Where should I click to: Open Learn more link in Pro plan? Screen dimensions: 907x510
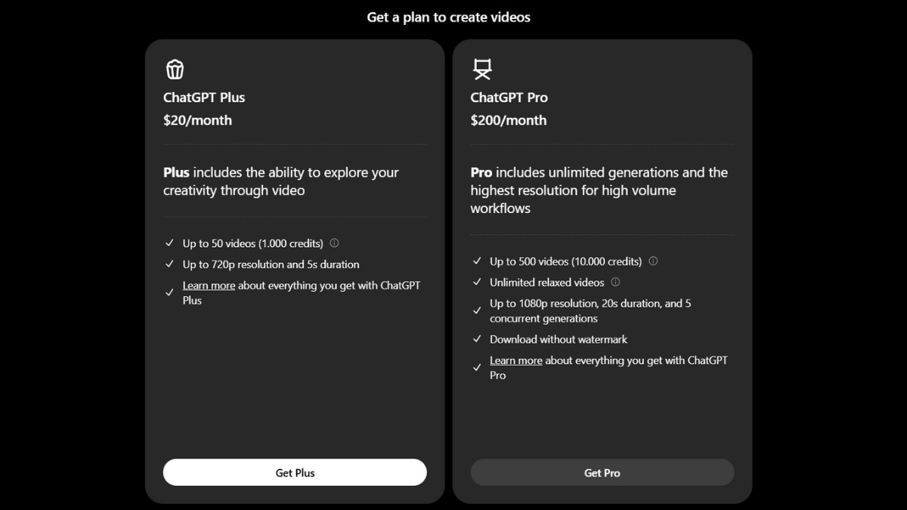(516, 360)
